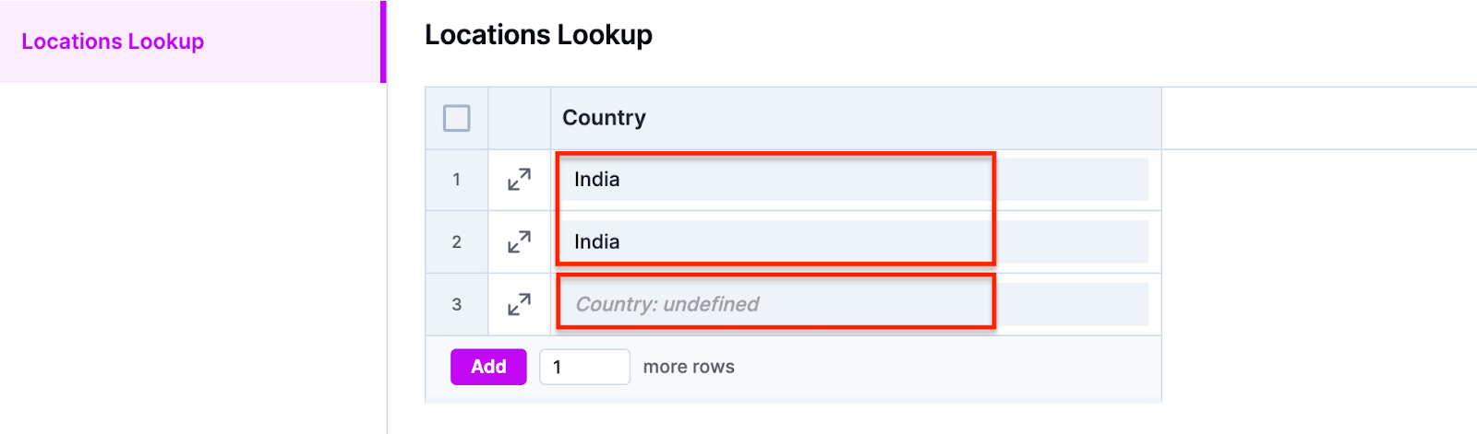The height and width of the screenshot is (434, 1477).
Task: Open Locations Lookup in the sidebar
Action: (113, 41)
